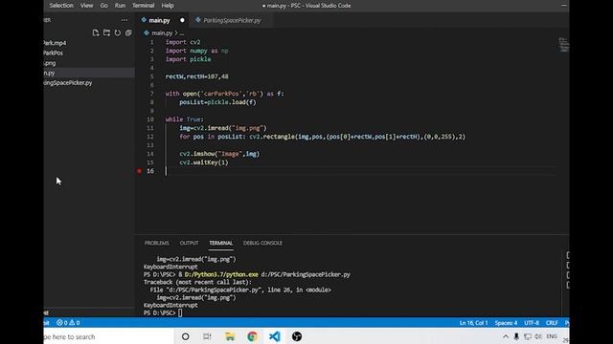Open the PROBLEMS panel tab

coord(157,243)
